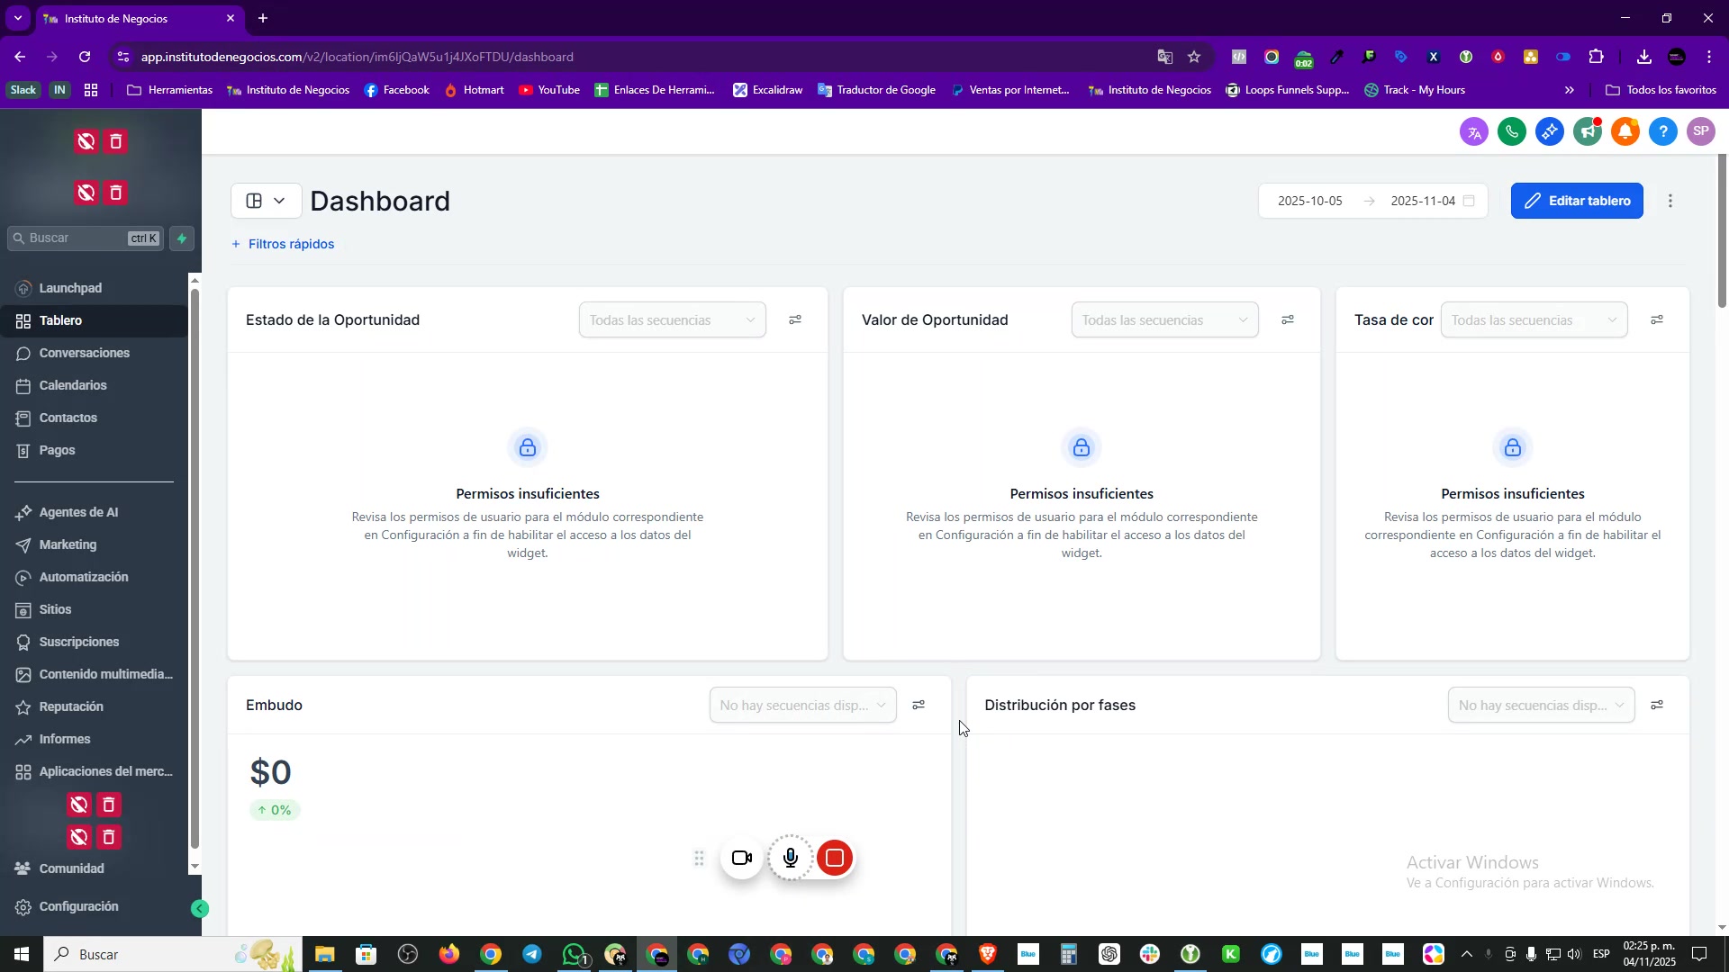1729x972 pixels.
Task: Click the Editar tablero button
Action: pos(1577,201)
